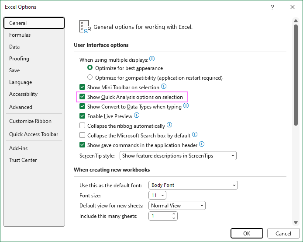This screenshot has height=242, width=303.
Task: Click info icon next to Microsoft Search box option
Action: (195, 134)
